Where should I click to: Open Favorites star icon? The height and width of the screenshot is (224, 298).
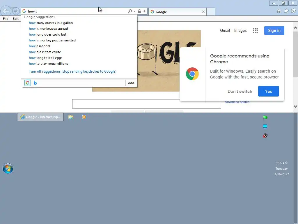coord(286,11)
